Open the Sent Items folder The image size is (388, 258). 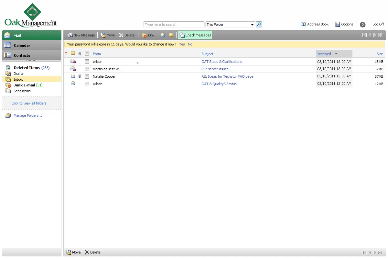pyautogui.click(x=22, y=91)
